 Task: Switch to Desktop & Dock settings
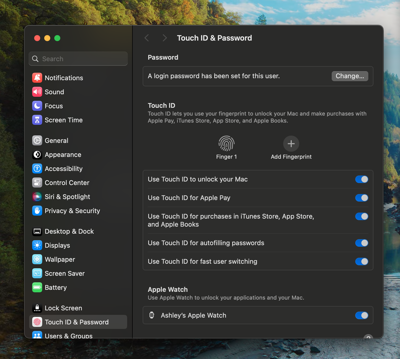pos(69,231)
